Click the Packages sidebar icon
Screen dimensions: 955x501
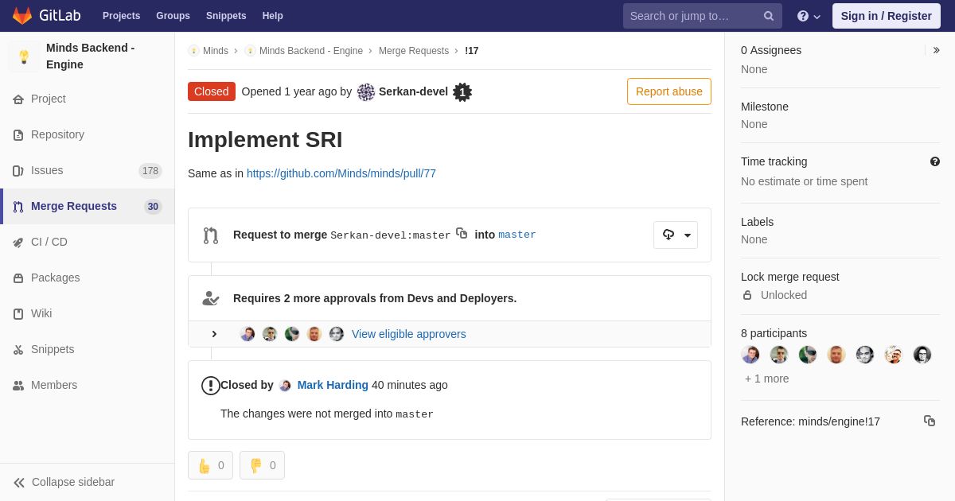click(x=18, y=278)
